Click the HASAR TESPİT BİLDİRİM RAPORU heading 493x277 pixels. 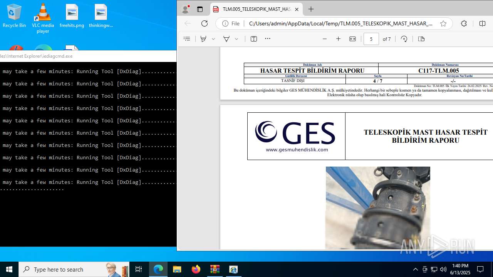pyautogui.click(x=312, y=71)
